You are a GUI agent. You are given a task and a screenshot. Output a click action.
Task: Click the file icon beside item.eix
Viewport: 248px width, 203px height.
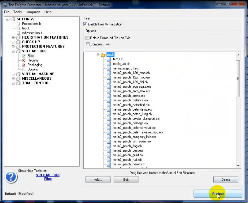[x=109, y=59]
